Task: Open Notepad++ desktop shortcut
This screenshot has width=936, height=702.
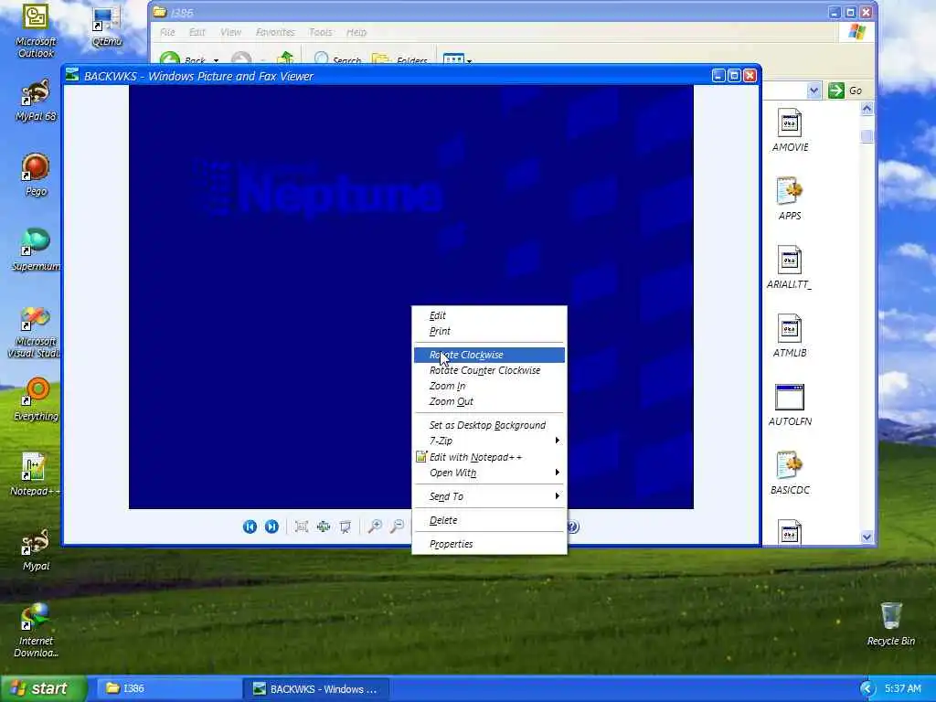Action: coord(36,474)
